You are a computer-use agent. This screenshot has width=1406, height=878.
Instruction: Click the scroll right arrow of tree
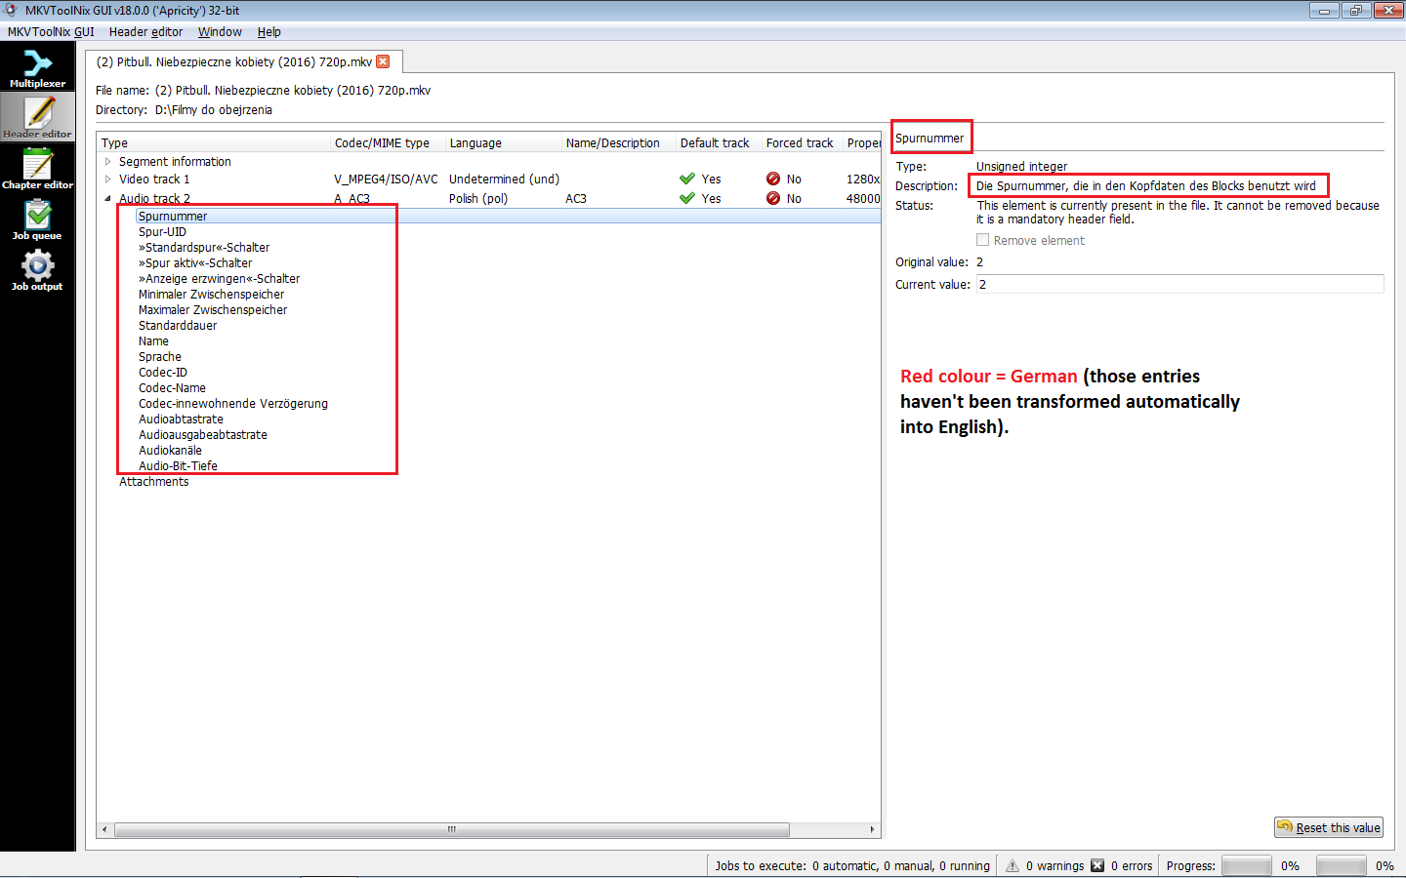(873, 829)
